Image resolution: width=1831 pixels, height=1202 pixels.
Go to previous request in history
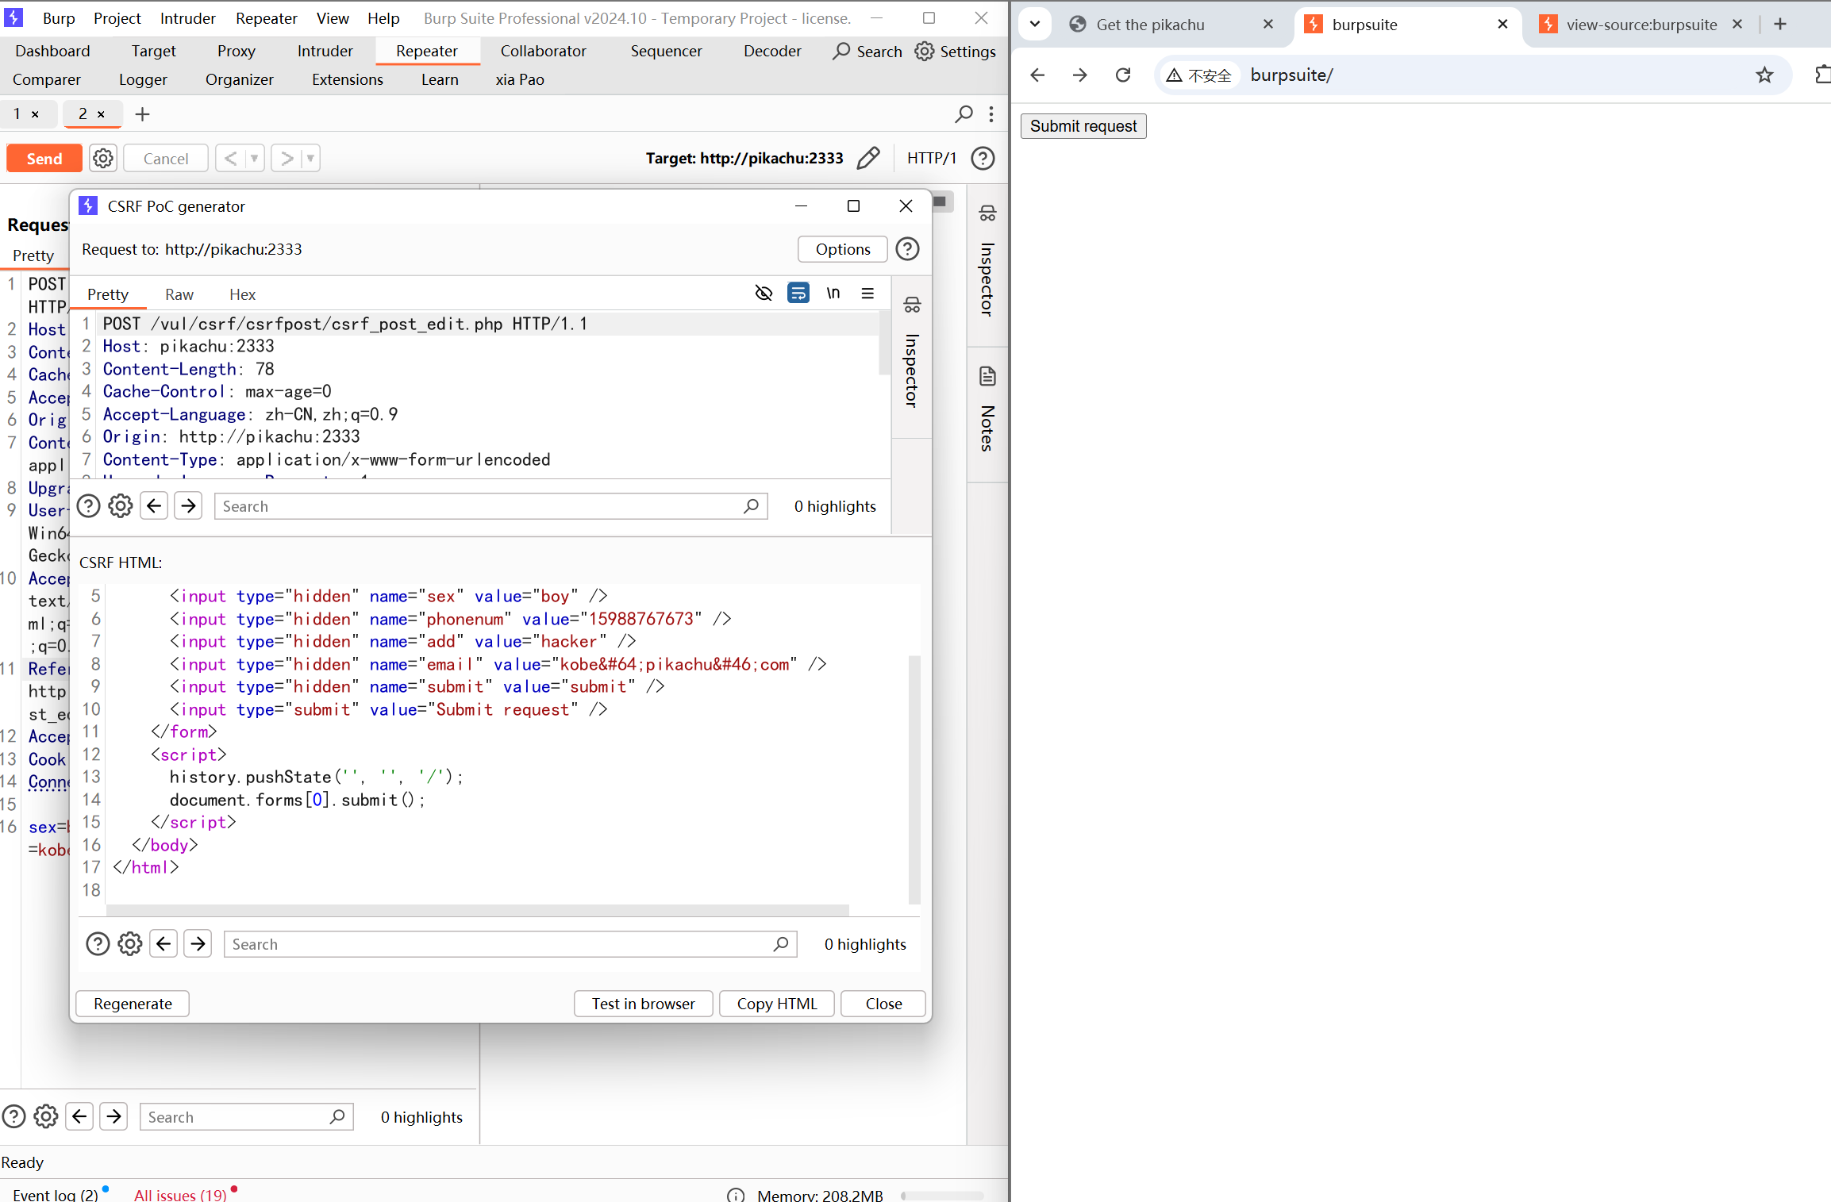tap(230, 159)
